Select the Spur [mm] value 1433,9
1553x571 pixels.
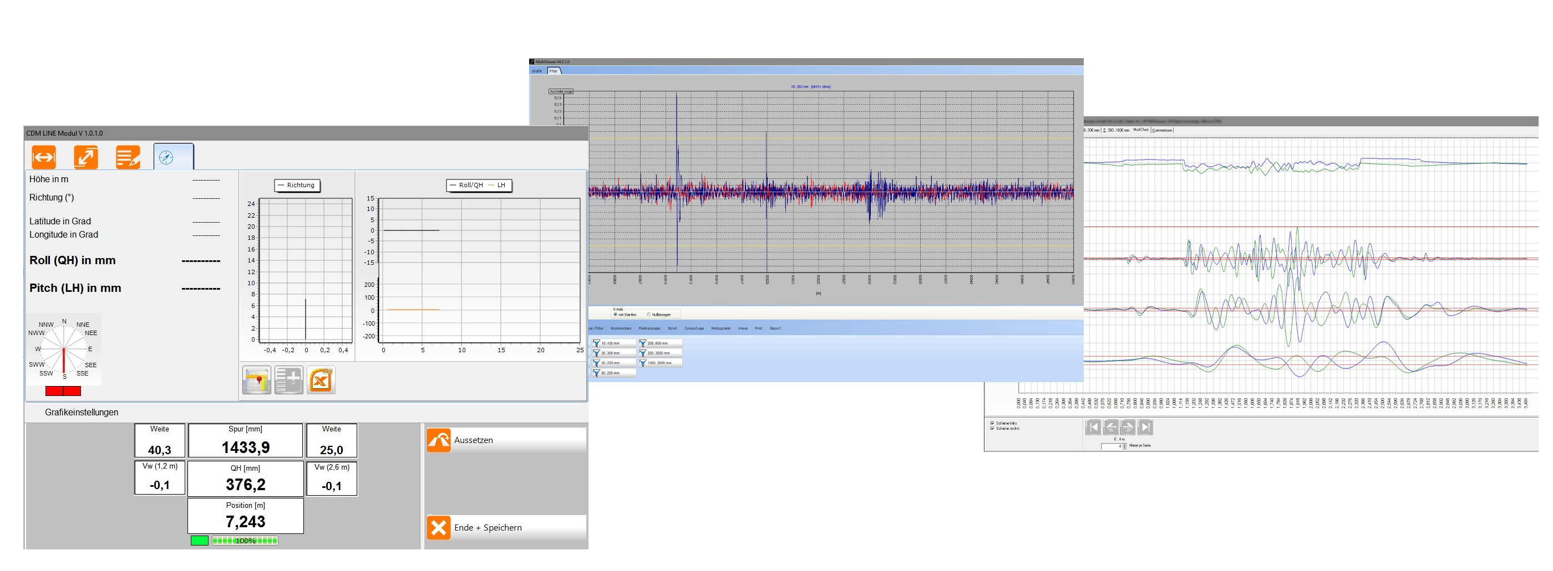[245, 447]
